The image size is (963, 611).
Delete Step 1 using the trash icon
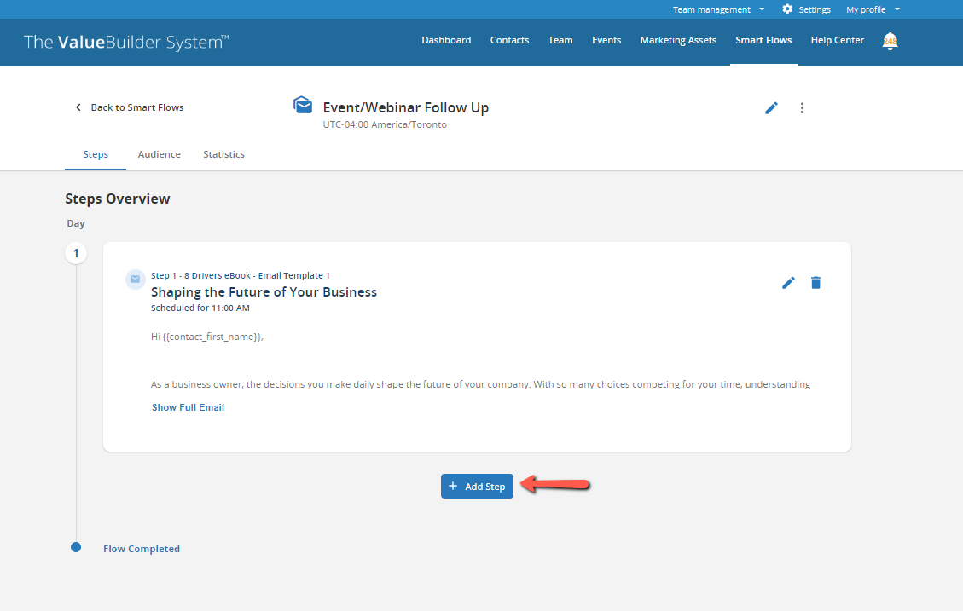[x=815, y=282]
